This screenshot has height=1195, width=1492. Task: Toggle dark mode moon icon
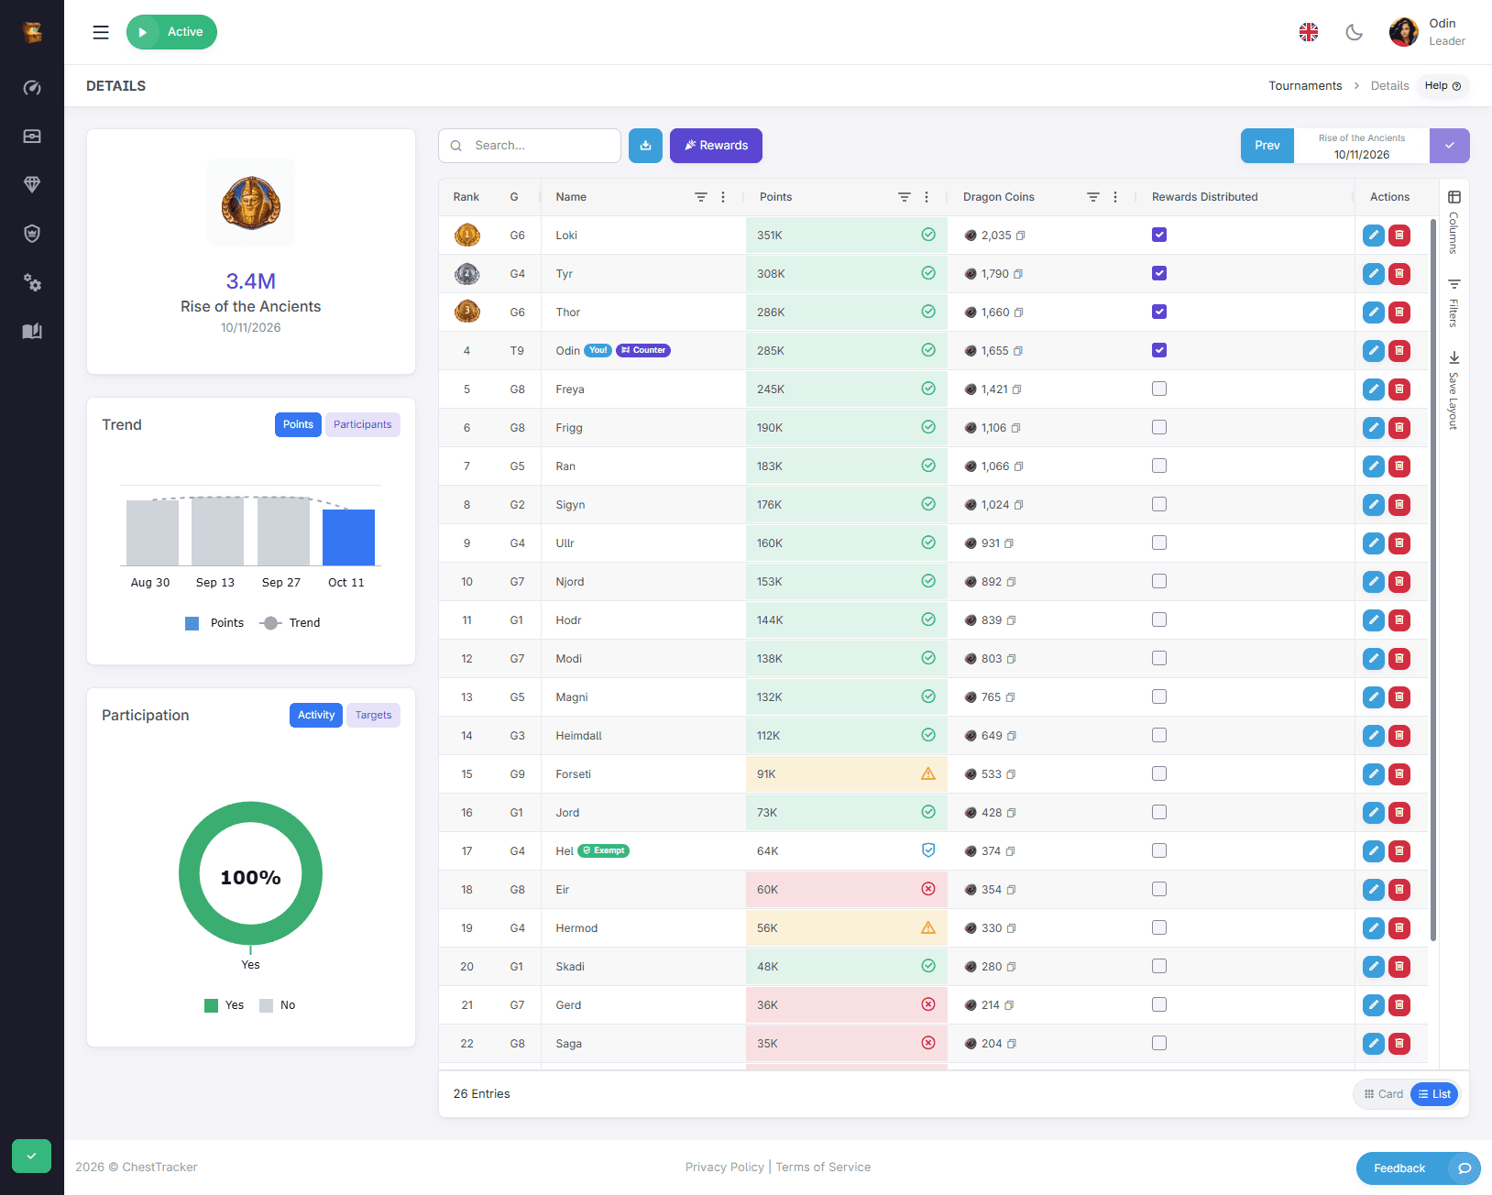tap(1354, 32)
